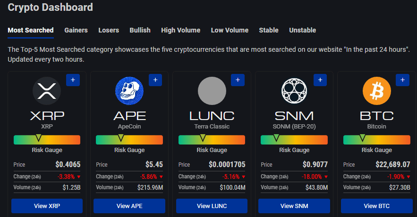417x217 pixels.
Task: Click the APE price $5.45
Action: (154, 165)
